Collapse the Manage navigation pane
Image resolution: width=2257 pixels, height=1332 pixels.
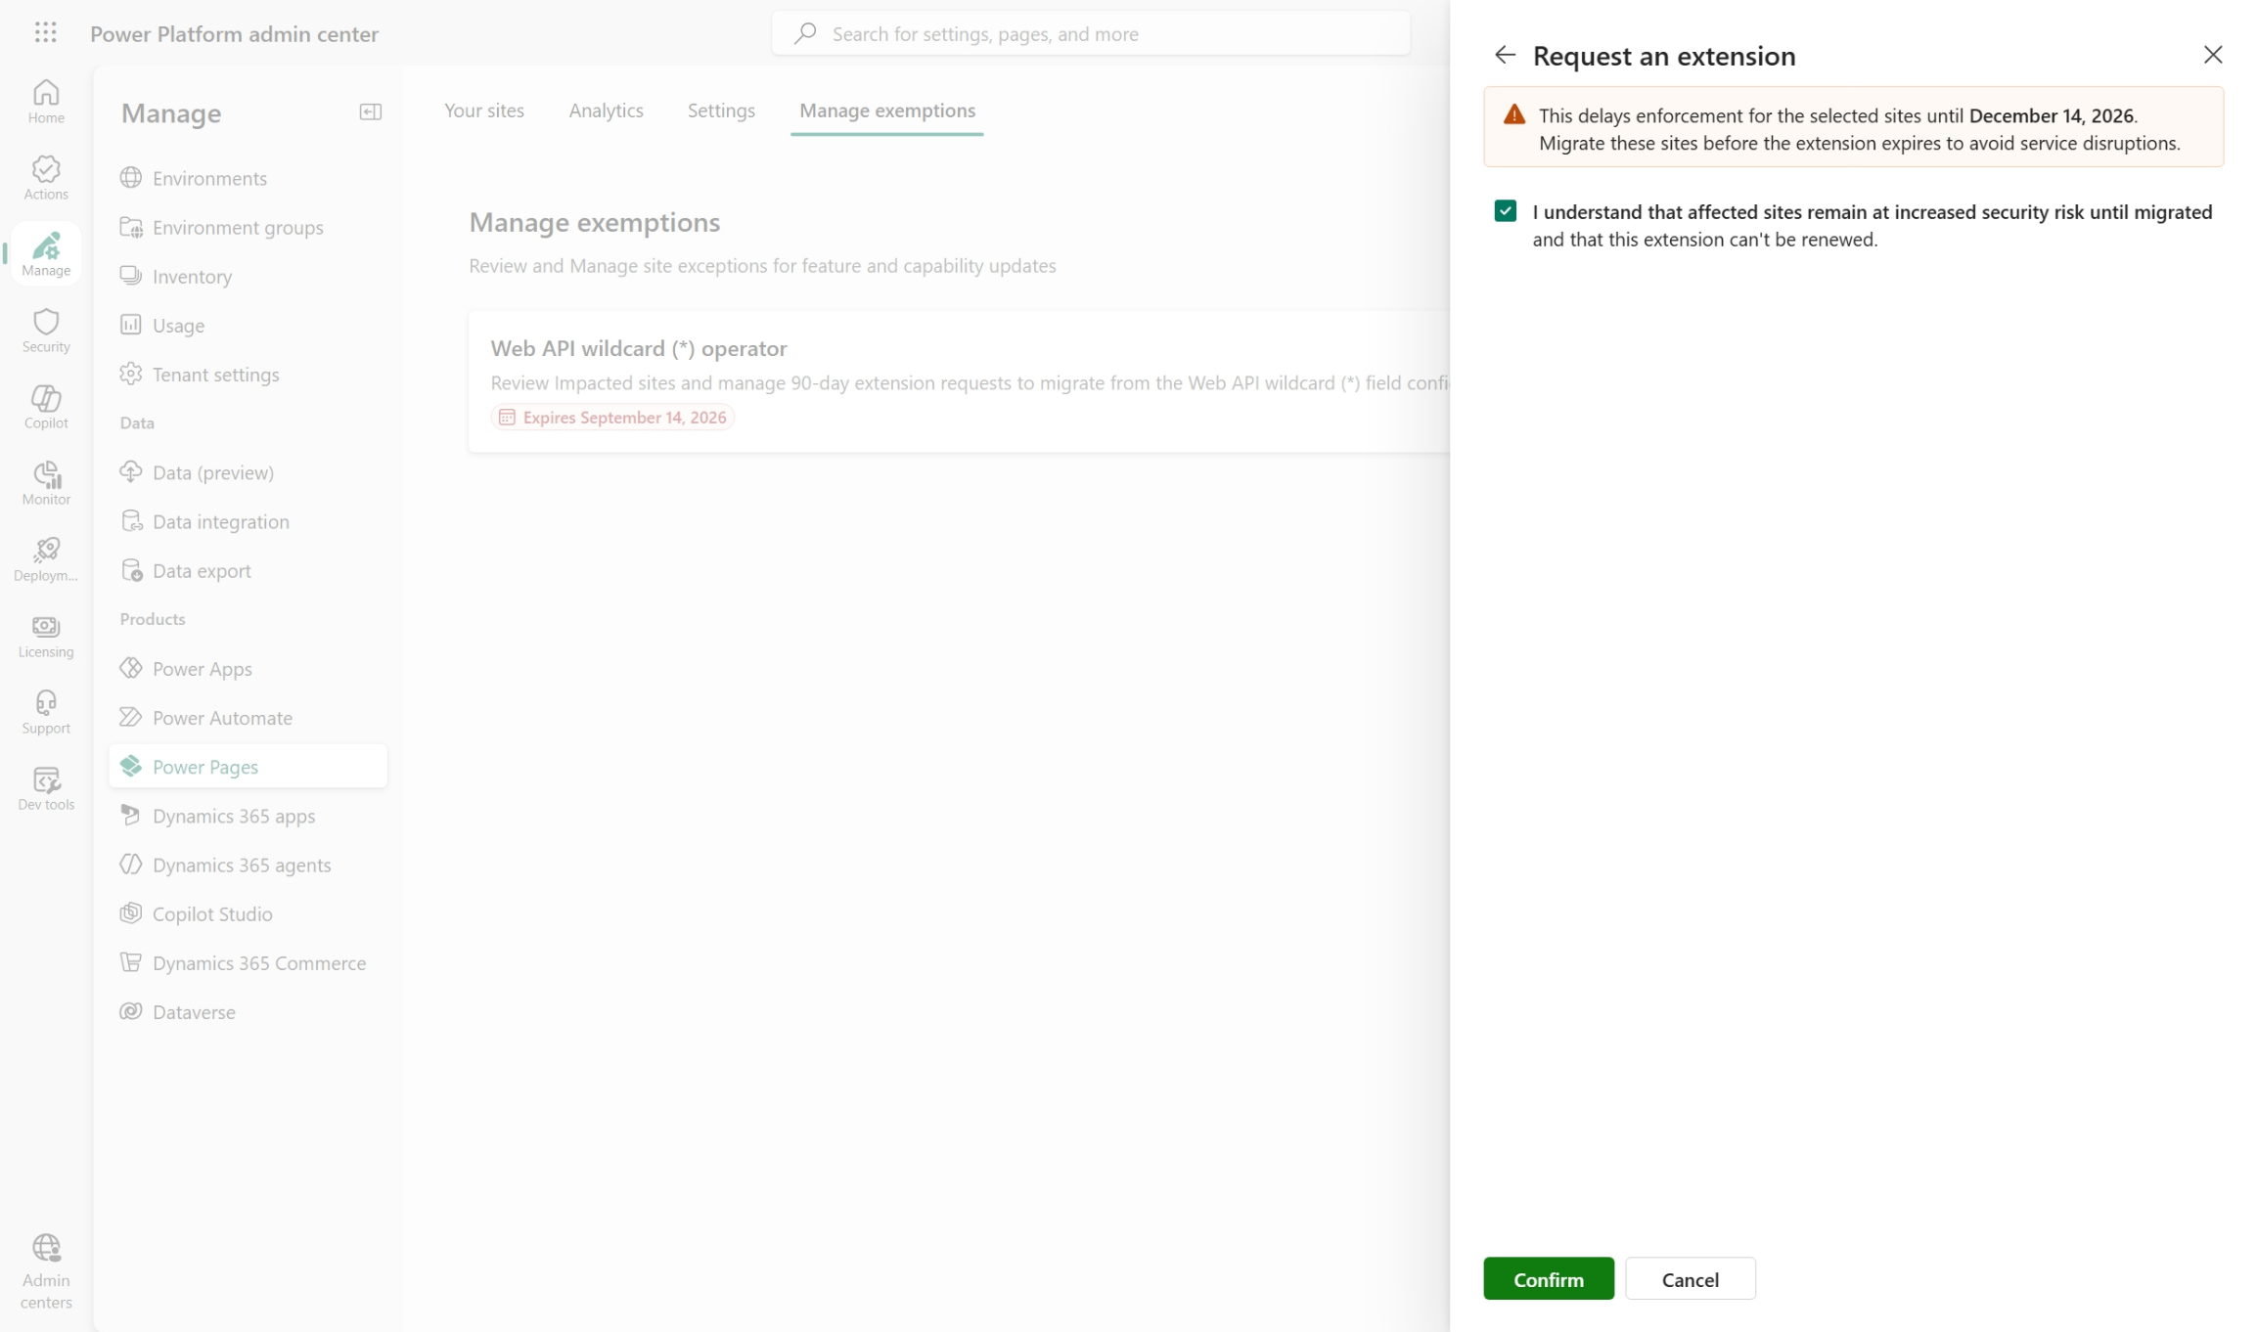pyautogui.click(x=370, y=111)
